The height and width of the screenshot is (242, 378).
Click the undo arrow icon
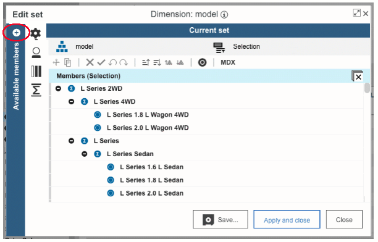coord(112,63)
